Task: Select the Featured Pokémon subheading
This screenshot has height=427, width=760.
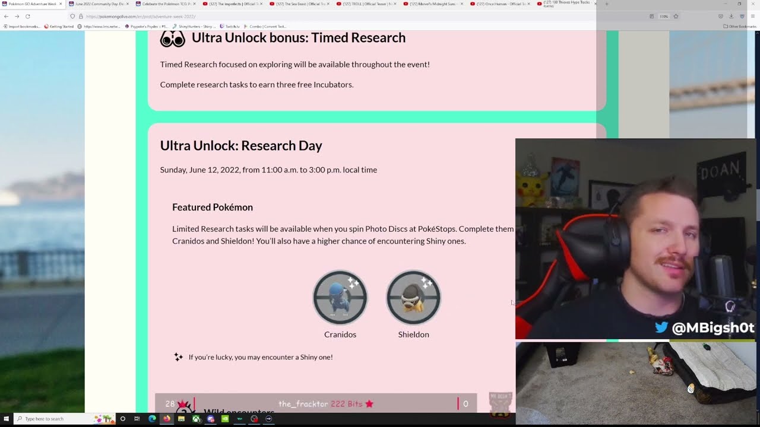Action: click(213, 207)
